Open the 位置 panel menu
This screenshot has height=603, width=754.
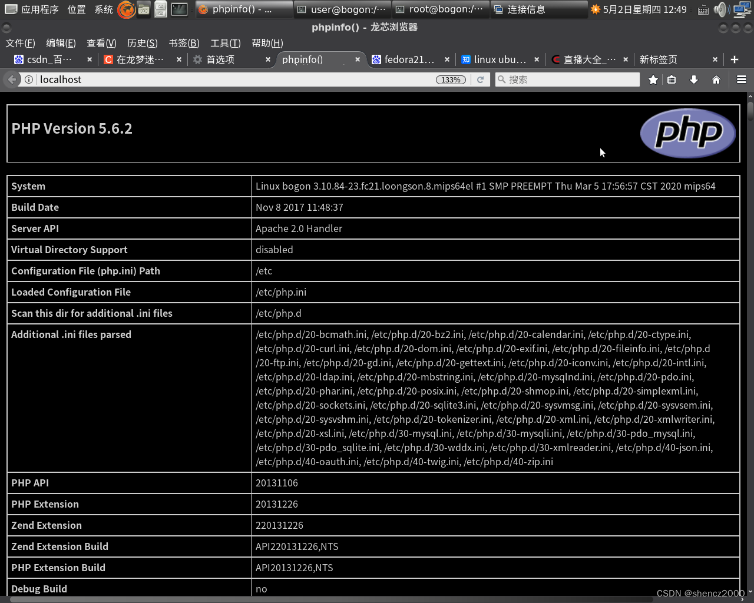(76, 9)
